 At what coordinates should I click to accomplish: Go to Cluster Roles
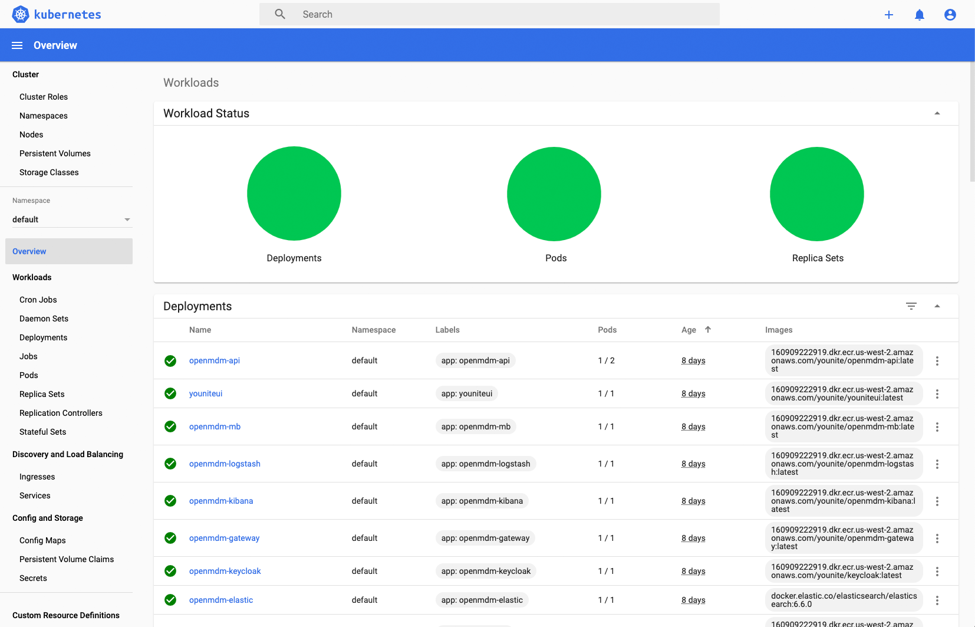pyautogui.click(x=44, y=97)
